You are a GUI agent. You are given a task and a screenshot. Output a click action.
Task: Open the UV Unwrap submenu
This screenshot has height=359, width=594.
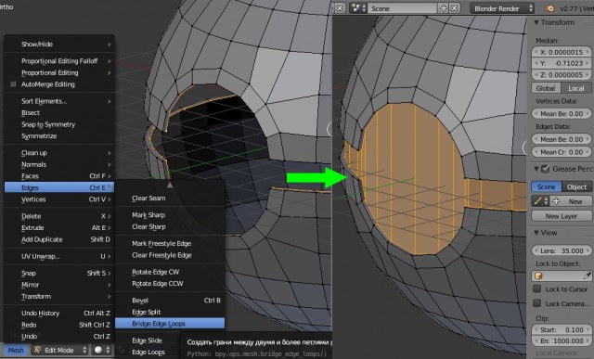(59, 256)
